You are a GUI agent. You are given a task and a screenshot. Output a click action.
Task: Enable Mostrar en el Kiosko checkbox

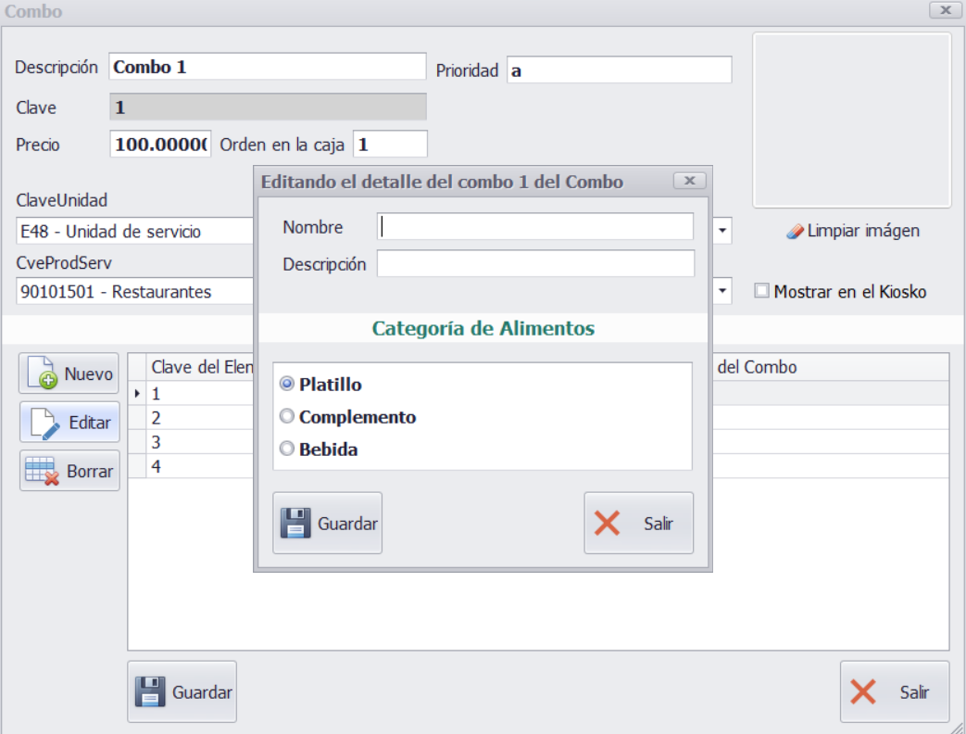point(761,291)
